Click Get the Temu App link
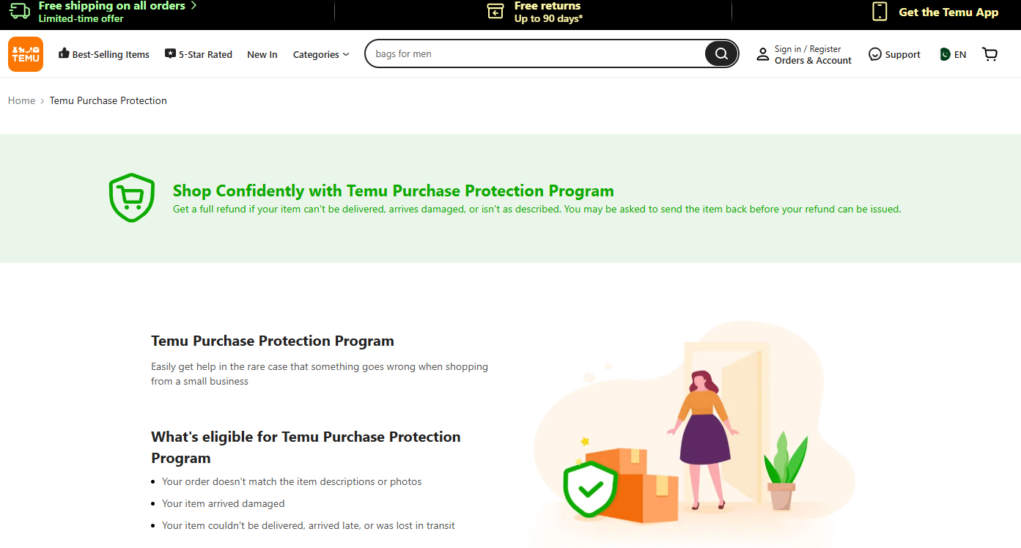This screenshot has height=548, width=1021. [x=948, y=12]
